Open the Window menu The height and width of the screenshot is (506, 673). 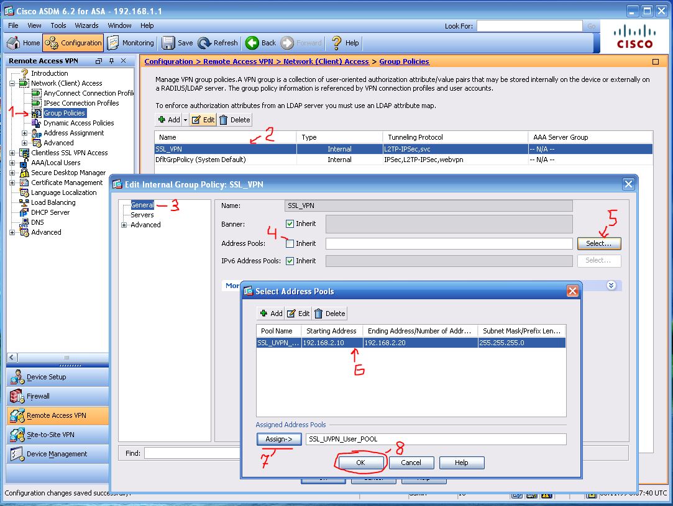coord(119,25)
